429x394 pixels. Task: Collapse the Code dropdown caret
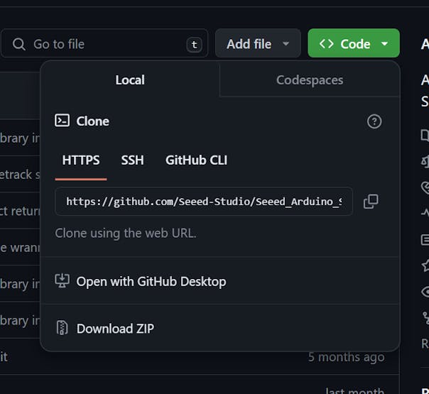click(385, 44)
